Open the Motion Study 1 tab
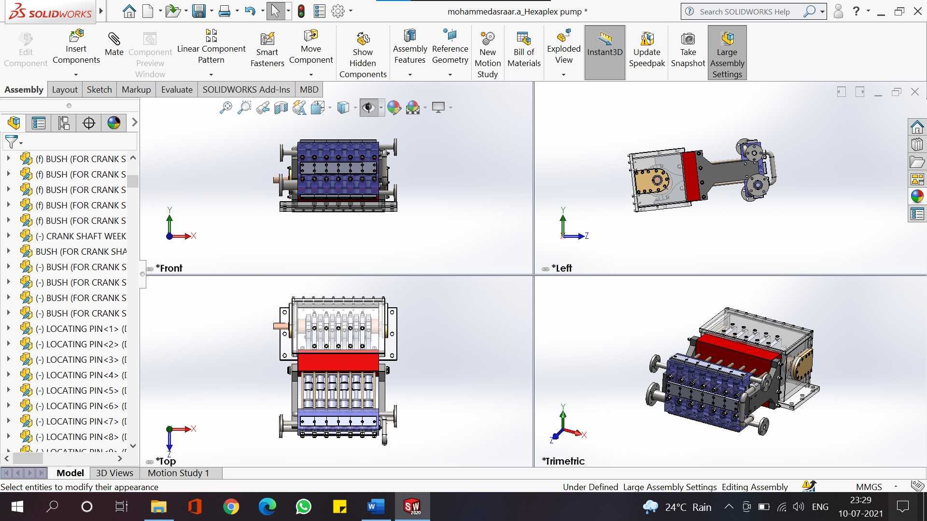Screen dimensions: 927x521 coord(178,473)
